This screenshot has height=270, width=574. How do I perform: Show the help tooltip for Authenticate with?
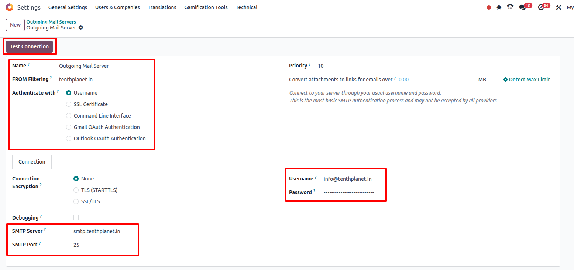[58, 91]
